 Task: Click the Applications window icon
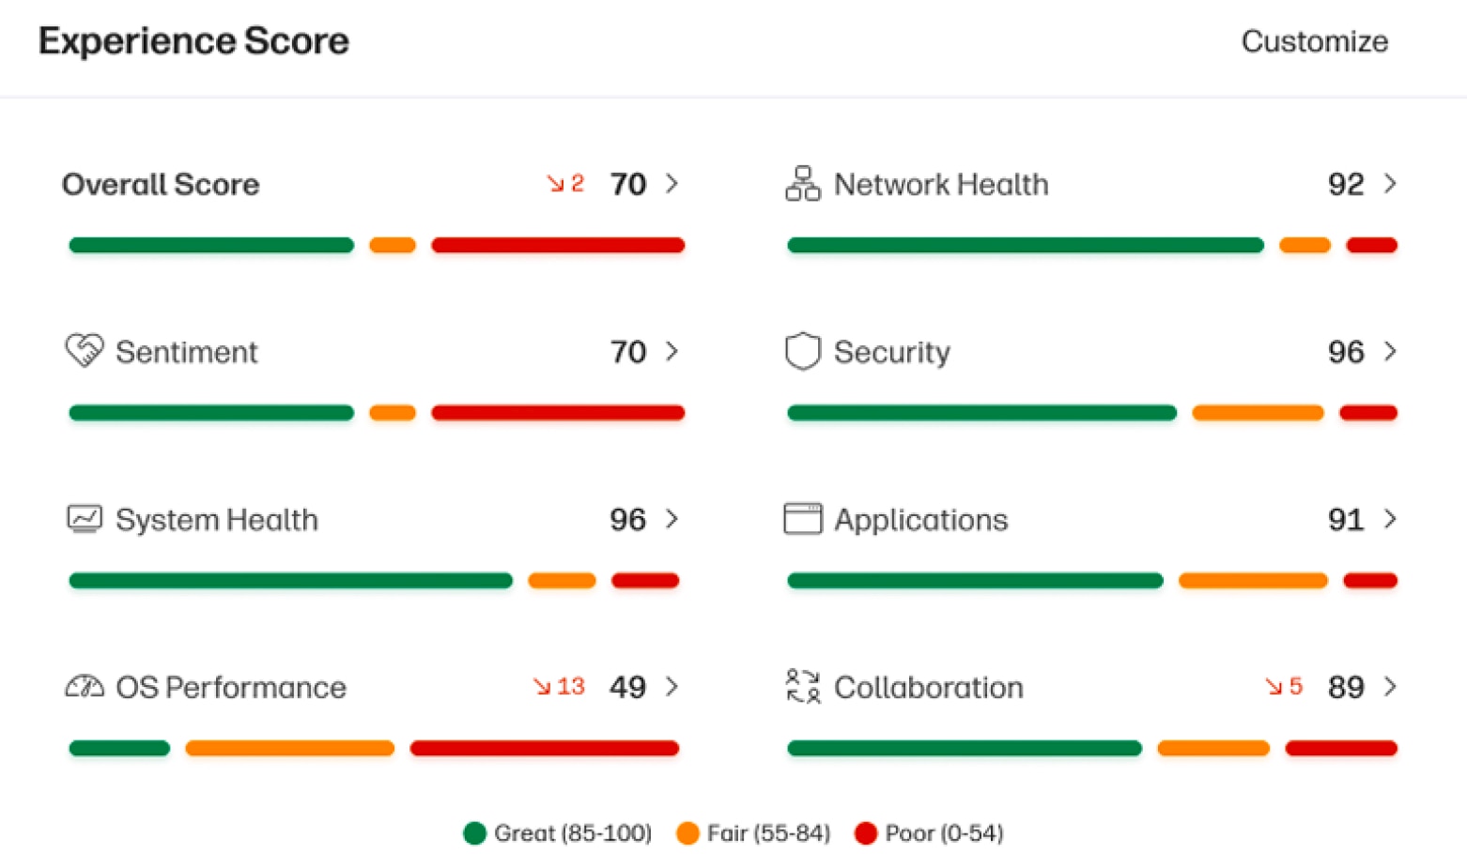pyautogui.click(x=801, y=519)
